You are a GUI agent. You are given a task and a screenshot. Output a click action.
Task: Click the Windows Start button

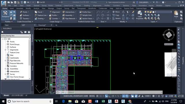[3, 101]
